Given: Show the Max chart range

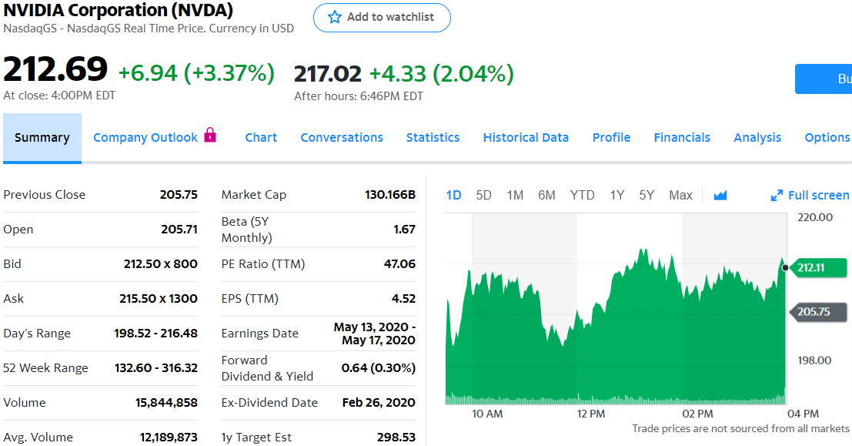Looking at the screenshot, I should (x=680, y=196).
